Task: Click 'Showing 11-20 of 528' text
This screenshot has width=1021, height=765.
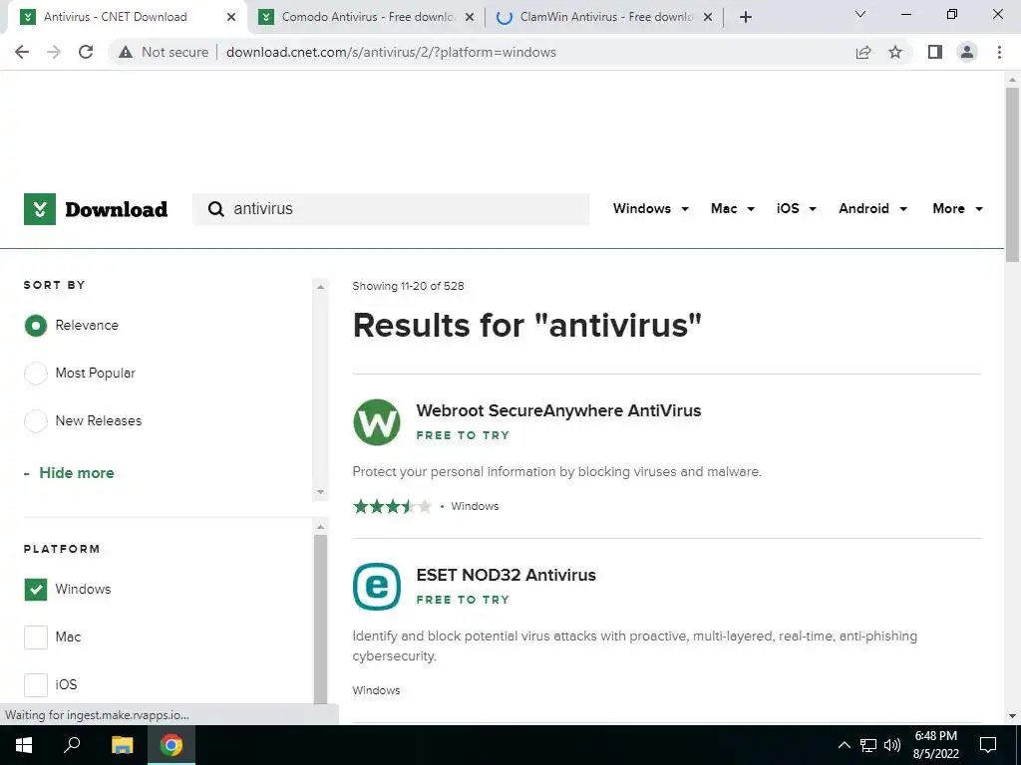Action: pyautogui.click(x=408, y=286)
